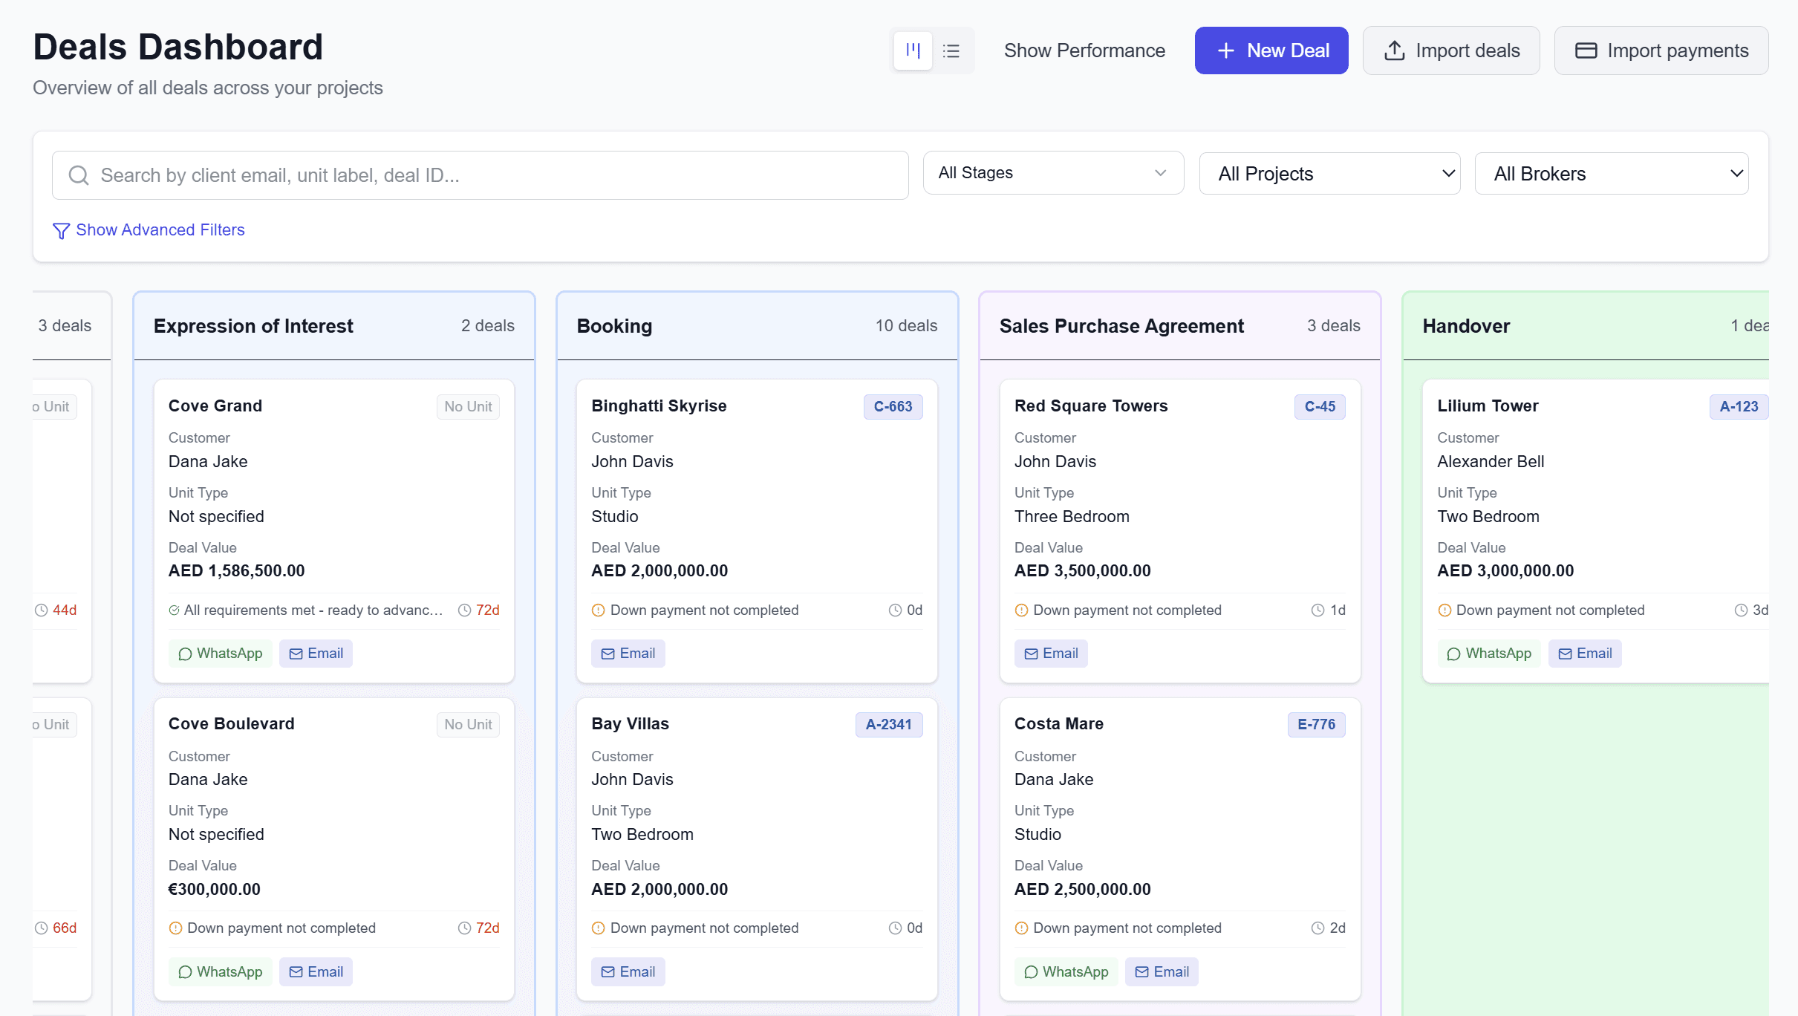Open Email for the Binghatti Skyrise deal
This screenshot has height=1016, width=1798.
click(628, 653)
